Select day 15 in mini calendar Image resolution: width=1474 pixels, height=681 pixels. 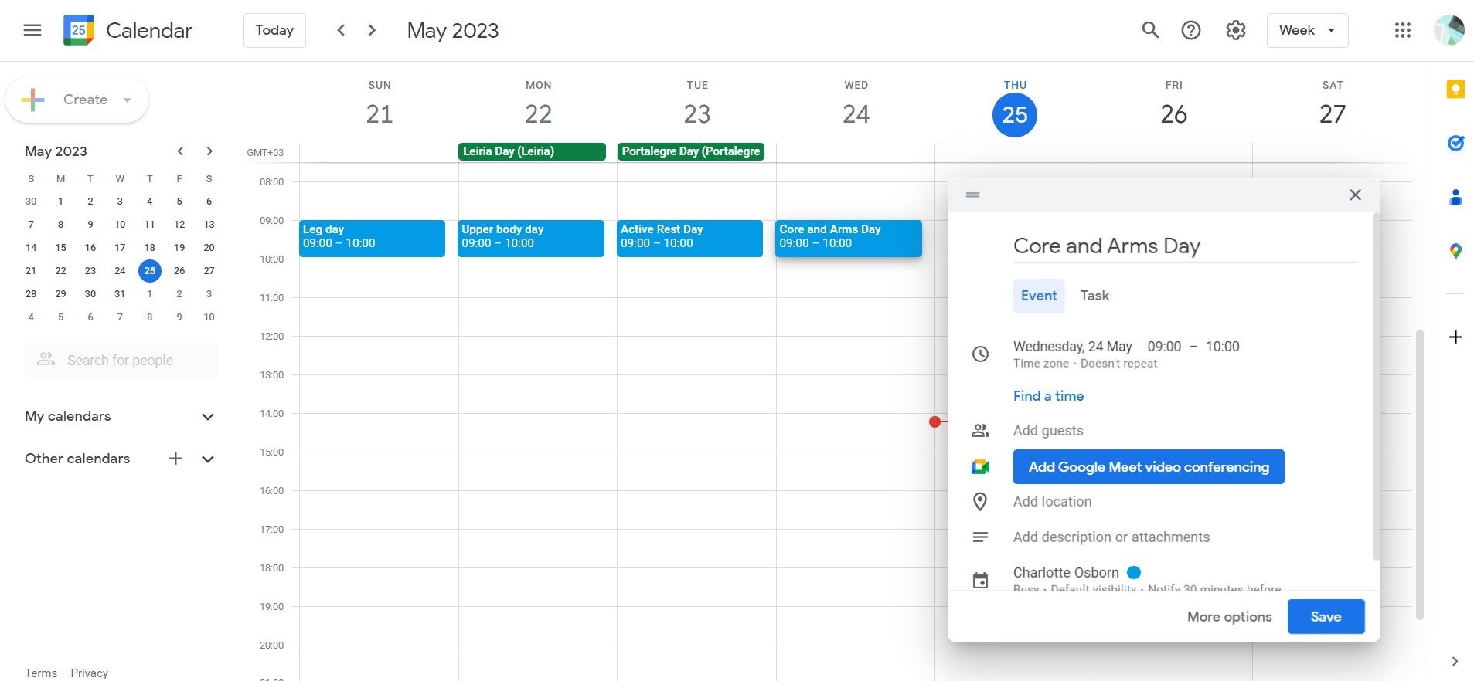(60, 248)
